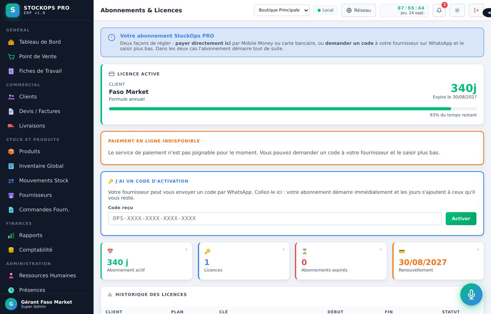Image resolution: width=491 pixels, height=314 pixels.
Task: Click the 30/08/2027 renewal date value
Action: point(423,262)
